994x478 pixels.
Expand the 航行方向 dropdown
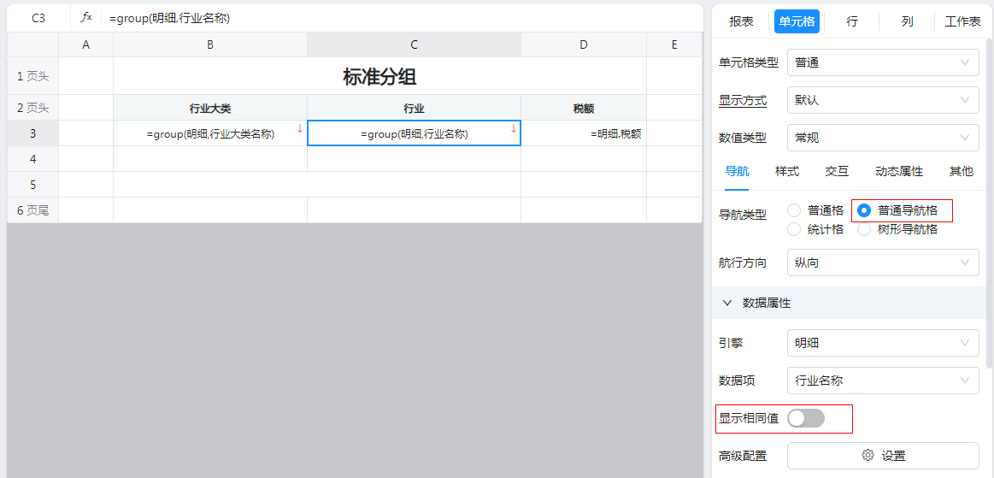point(883,263)
